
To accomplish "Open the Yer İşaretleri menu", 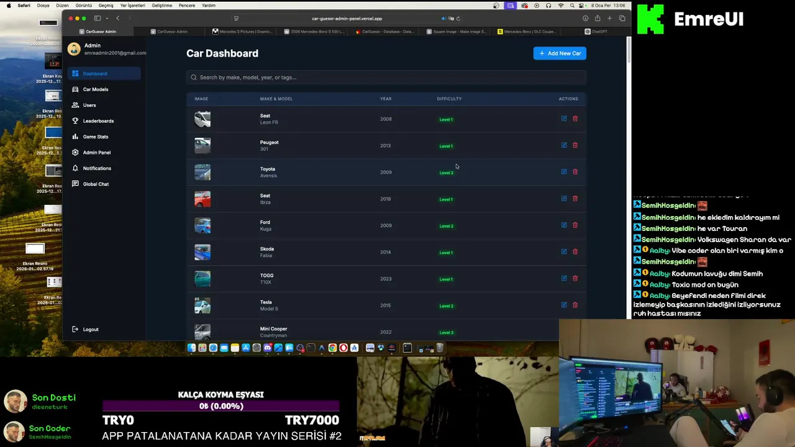I will (x=132, y=6).
